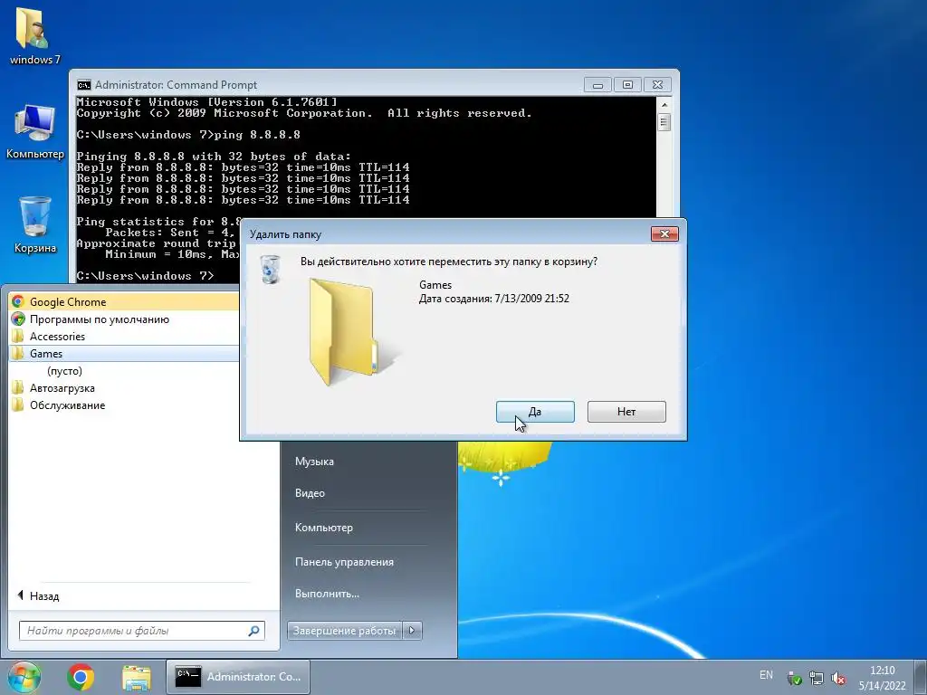Click the (пусто) entry under Games
Image resolution: width=927 pixels, height=695 pixels.
[x=64, y=371]
